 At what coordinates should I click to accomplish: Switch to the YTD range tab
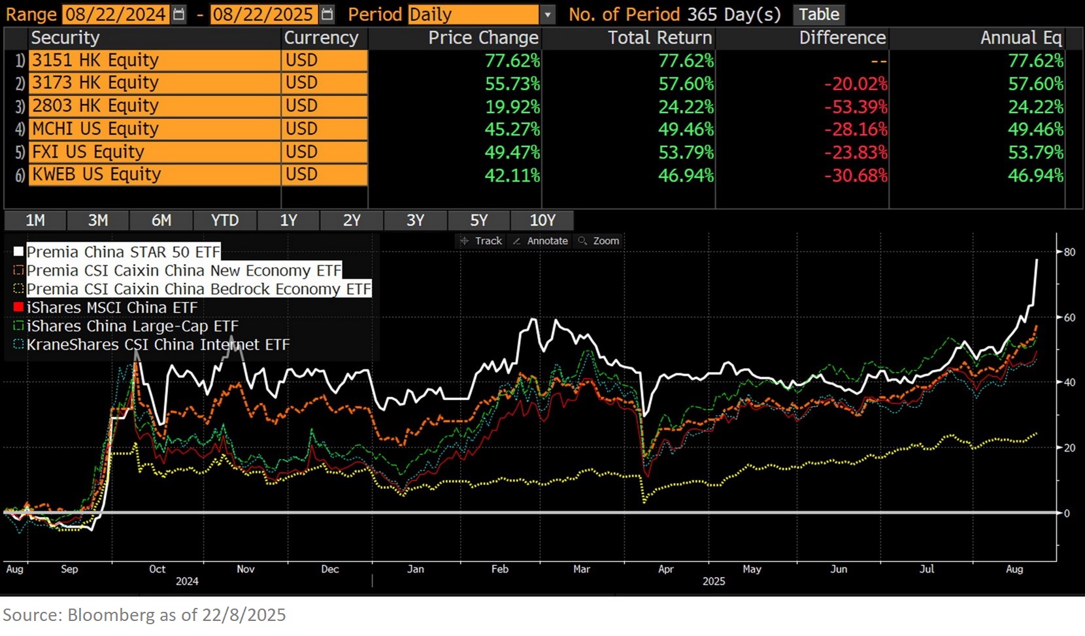coord(225,220)
